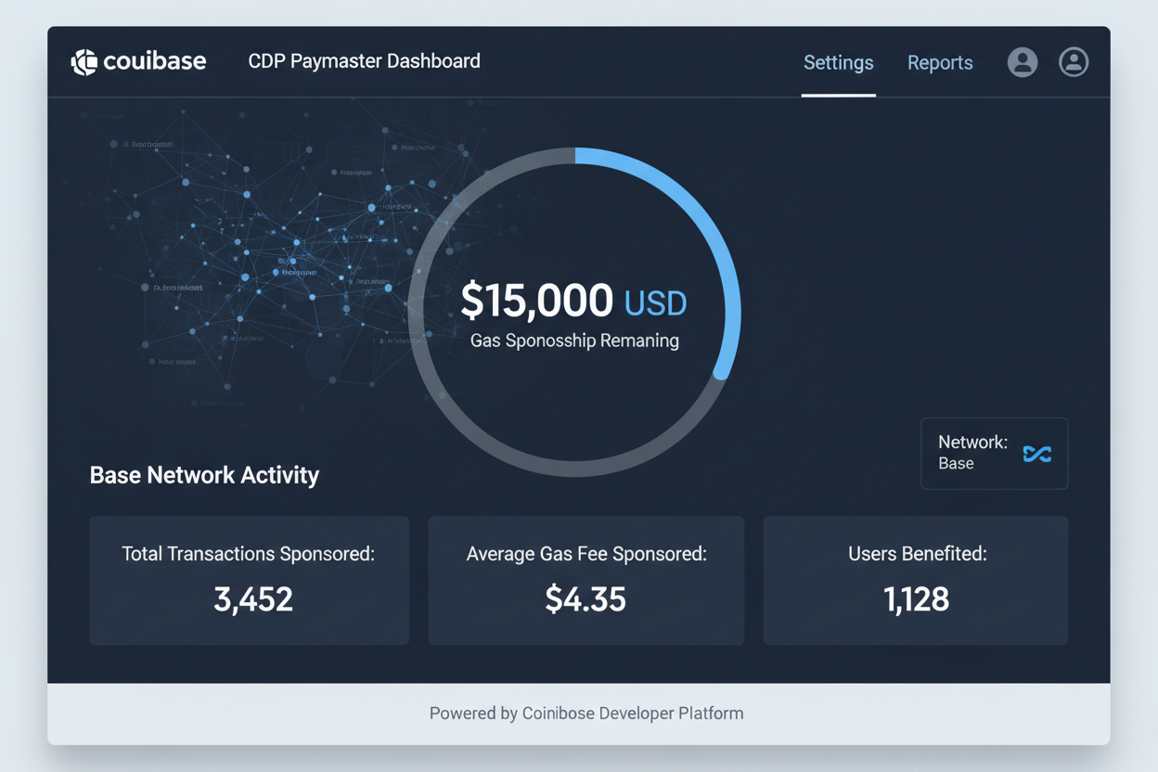The width and height of the screenshot is (1158, 772).
Task: Open the first user avatar icon
Action: [1022, 62]
